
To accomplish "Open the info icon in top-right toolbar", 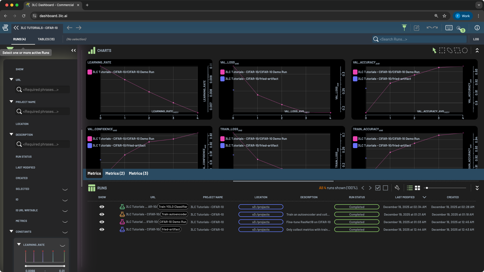I will pos(477,28).
